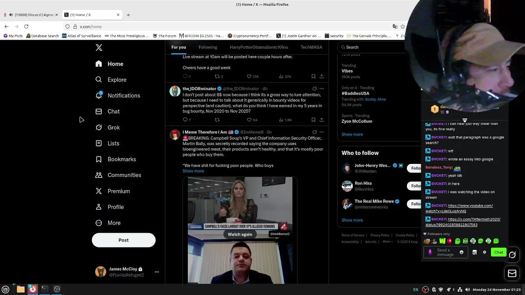Switch to the Discord browser tab

click(x=31, y=15)
